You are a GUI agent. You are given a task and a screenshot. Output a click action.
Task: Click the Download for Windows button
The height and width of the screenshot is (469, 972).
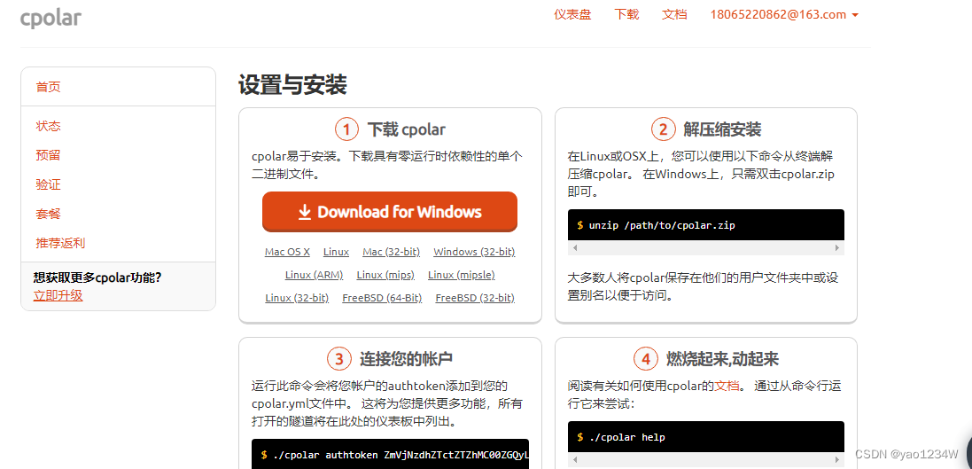(389, 212)
